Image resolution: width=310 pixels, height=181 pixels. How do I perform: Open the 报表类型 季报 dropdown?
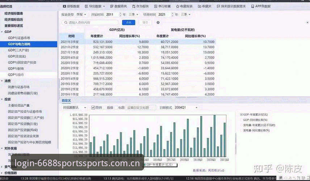click(81, 14)
